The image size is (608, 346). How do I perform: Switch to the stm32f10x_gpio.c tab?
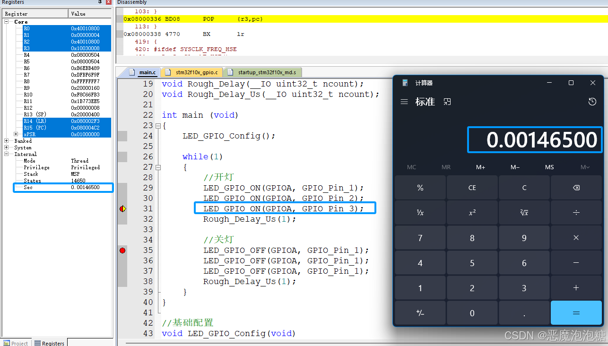click(192, 72)
